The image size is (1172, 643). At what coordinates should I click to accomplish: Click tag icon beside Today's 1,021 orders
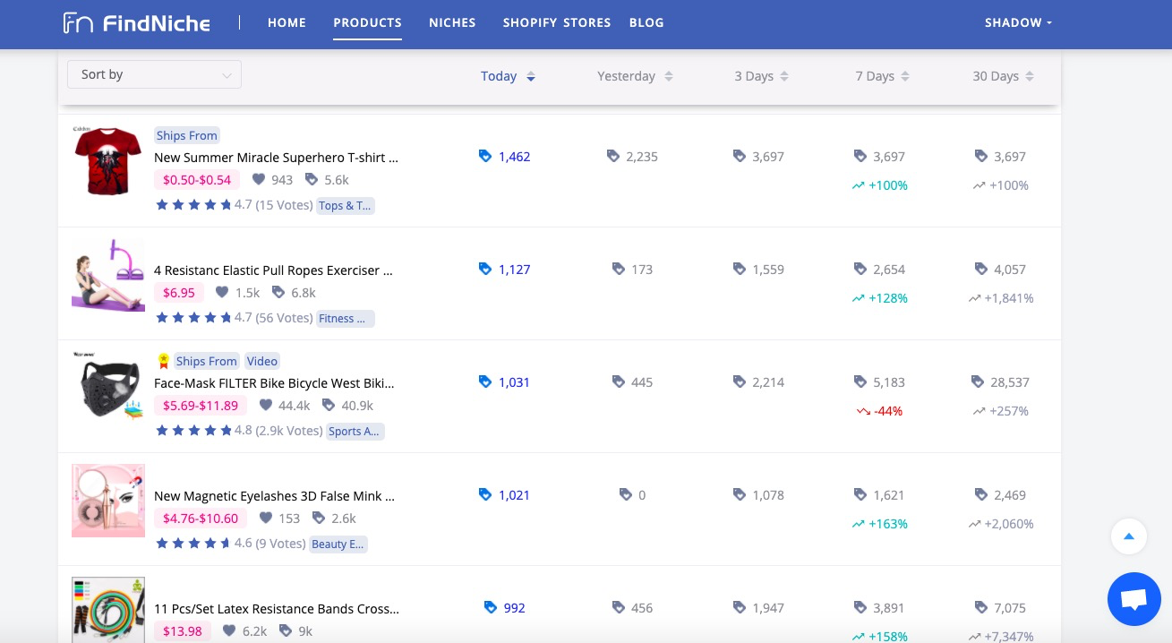coord(485,495)
